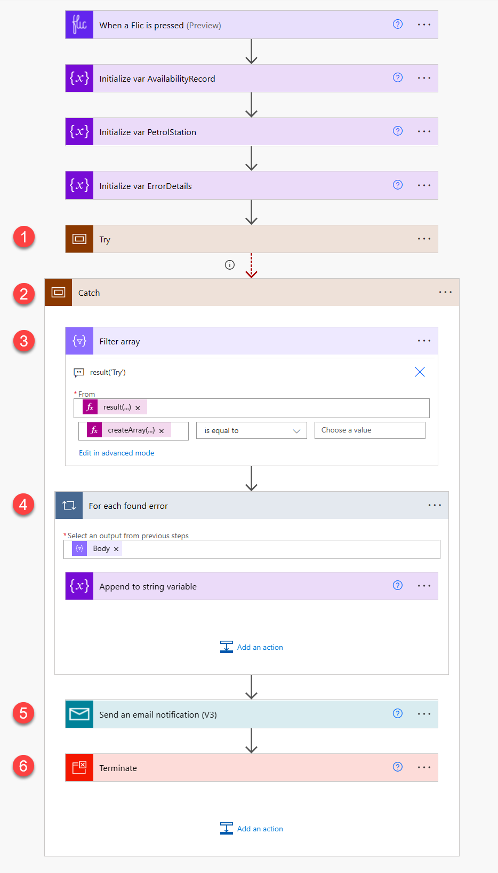
Task: Open help for Initialize var AvailabilityRecord
Action: tap(398, 78)
